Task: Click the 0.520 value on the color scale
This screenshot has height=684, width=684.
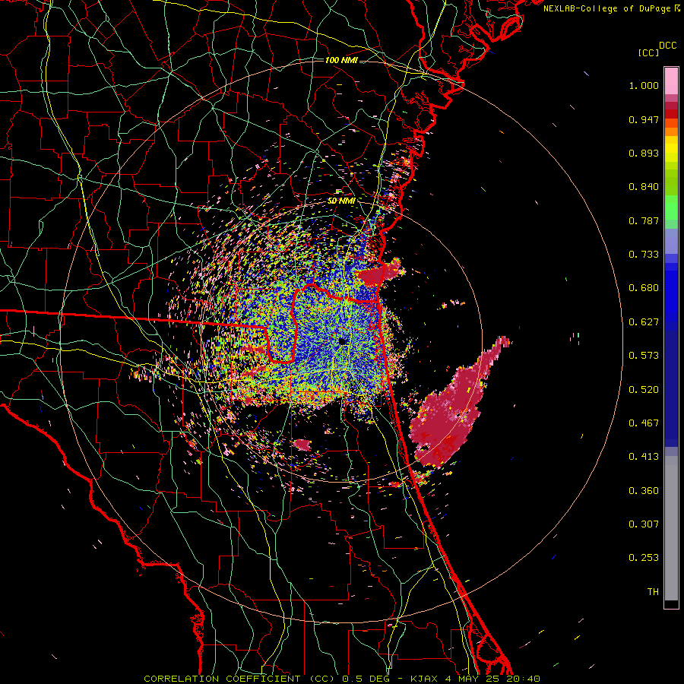Action: coord(644,390)
